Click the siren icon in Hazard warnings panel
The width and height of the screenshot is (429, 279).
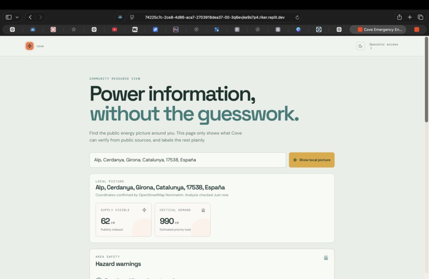pos(326,258)
